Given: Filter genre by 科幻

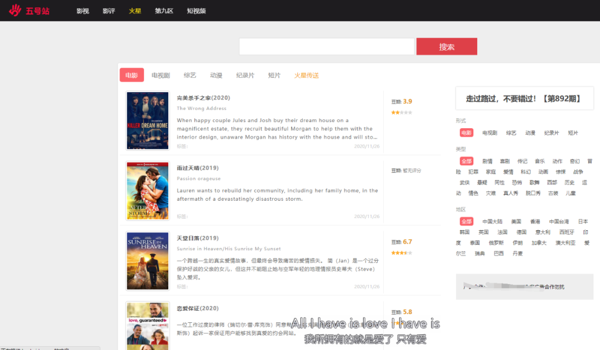Looking at the screenshot, I should (x=526, y=172).
